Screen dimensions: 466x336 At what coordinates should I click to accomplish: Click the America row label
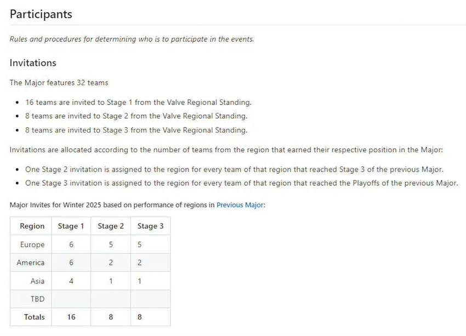31,263
